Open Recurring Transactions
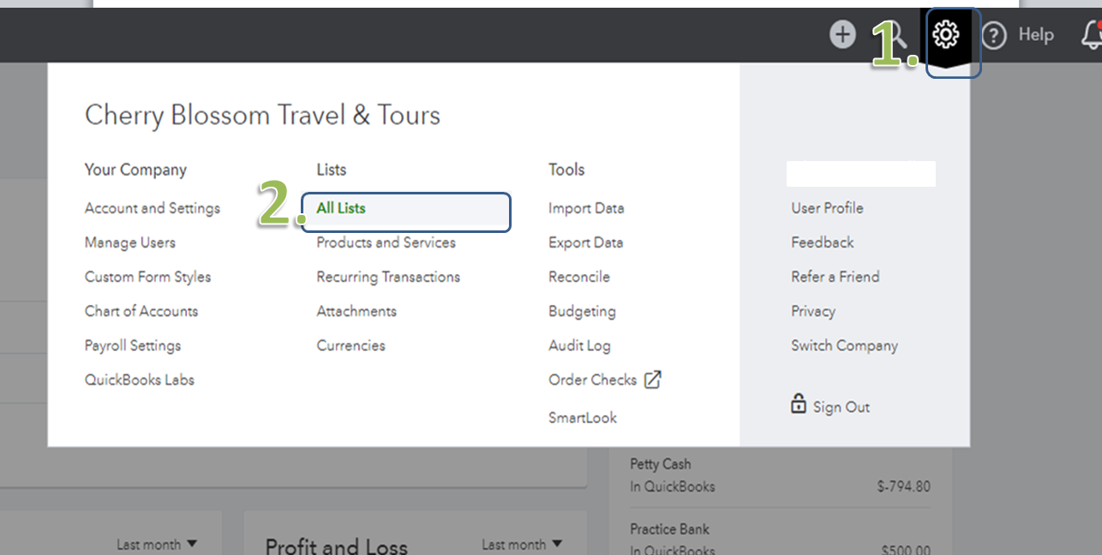The width and height of the screenshot is (1102, 555). coord(388,277)
